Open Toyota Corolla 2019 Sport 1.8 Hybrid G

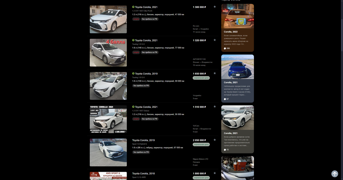(x=143, y=140)
